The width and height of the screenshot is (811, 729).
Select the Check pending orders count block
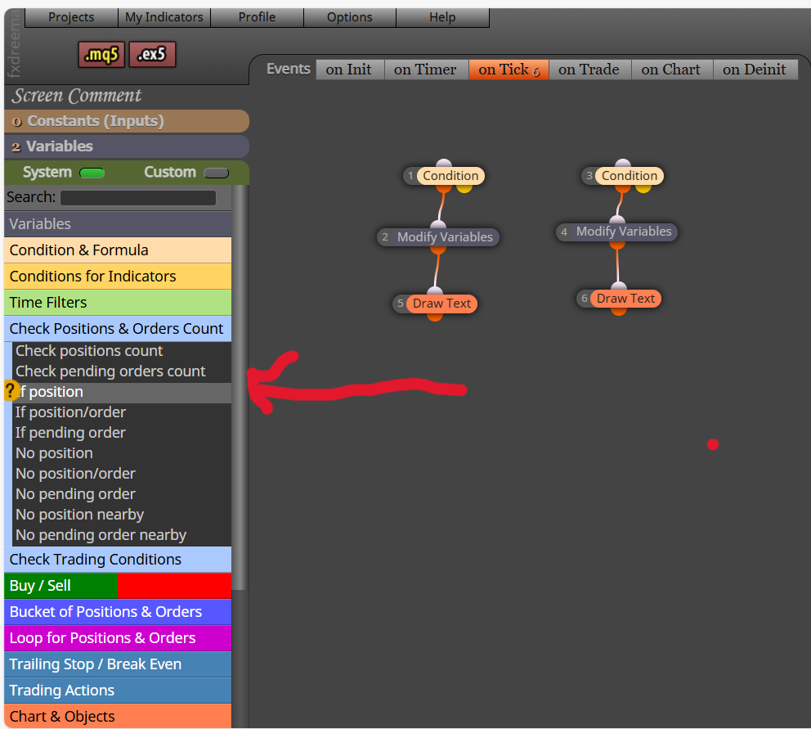(x=122, y=371)
